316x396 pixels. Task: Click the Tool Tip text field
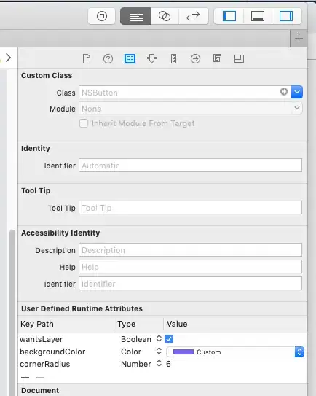(x=191, y=208)
